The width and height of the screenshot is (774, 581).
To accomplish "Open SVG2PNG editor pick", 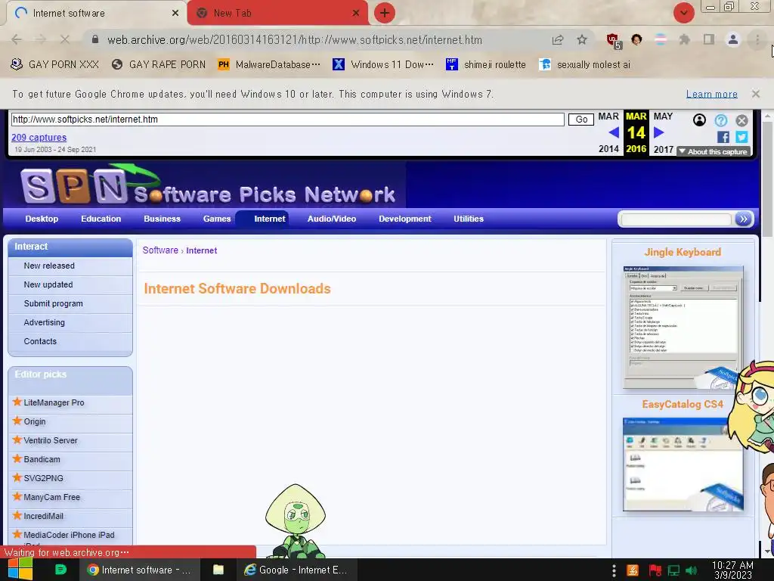I will point(43,478).
